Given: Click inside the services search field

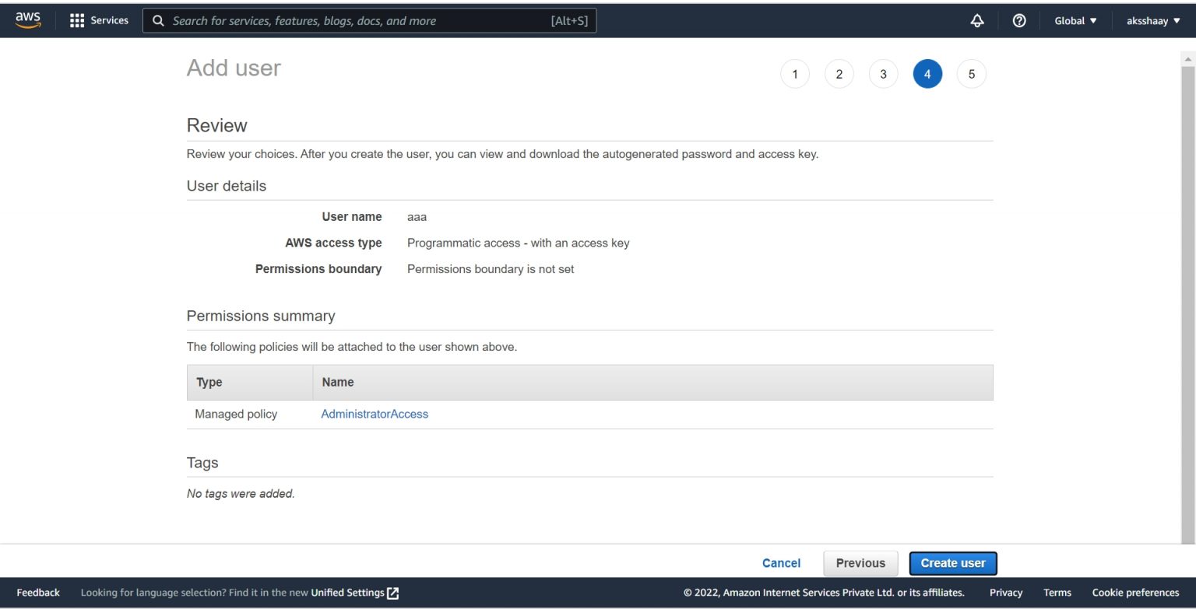Looking at the screenshot, I should (350, 20).
